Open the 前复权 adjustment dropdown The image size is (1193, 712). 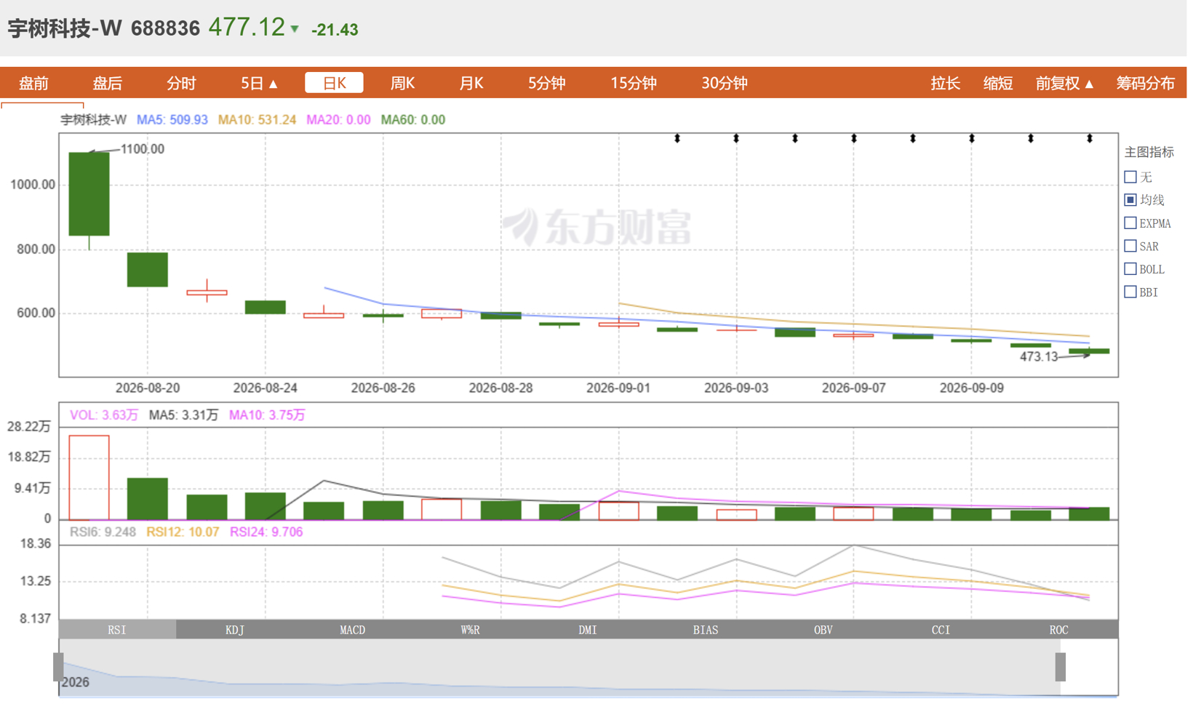point(1064,83)
